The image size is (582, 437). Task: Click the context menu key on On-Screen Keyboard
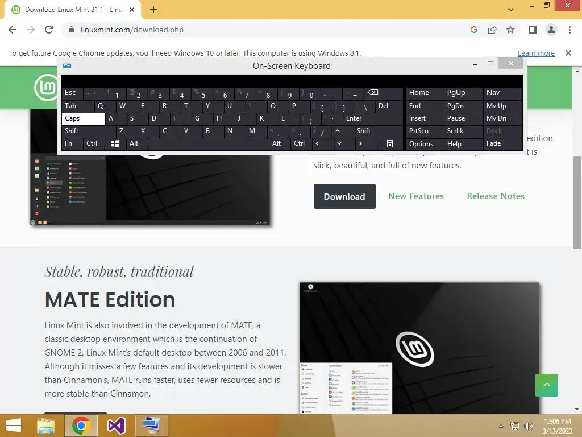(x=390, y=143)
